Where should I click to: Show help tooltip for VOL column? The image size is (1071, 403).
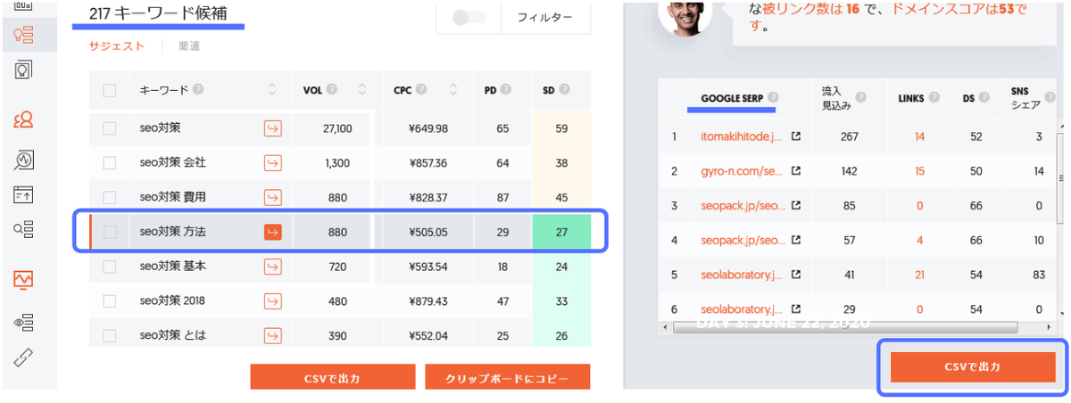point(332,89)
